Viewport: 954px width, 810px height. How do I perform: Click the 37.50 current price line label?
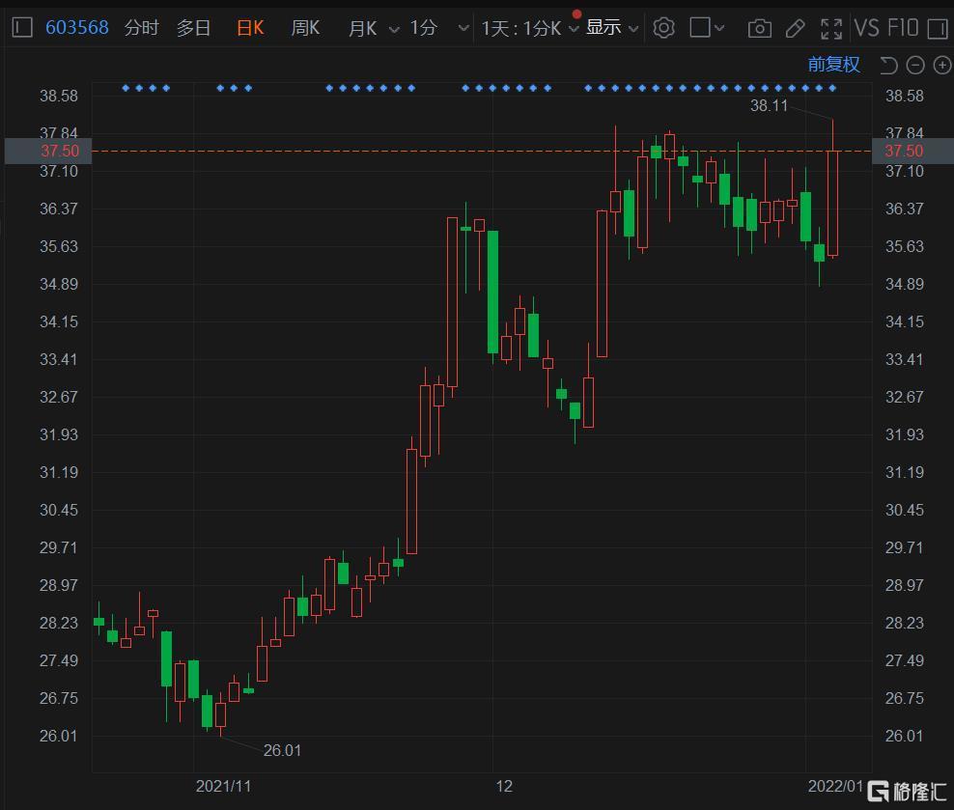click(60, 151)
